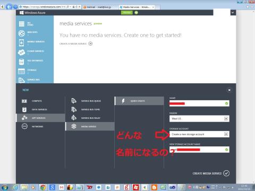Switch to the Hotmail browser tab

pos(100,7)
